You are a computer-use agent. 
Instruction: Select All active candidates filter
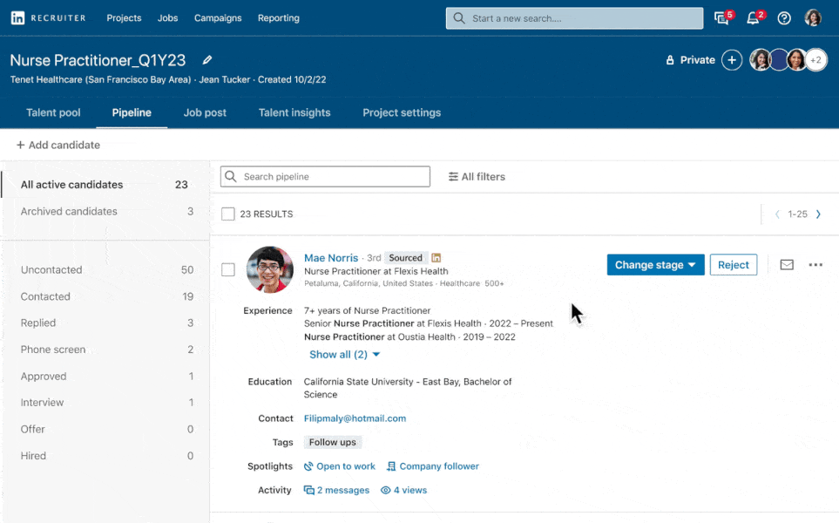click(x=105, y=185)
